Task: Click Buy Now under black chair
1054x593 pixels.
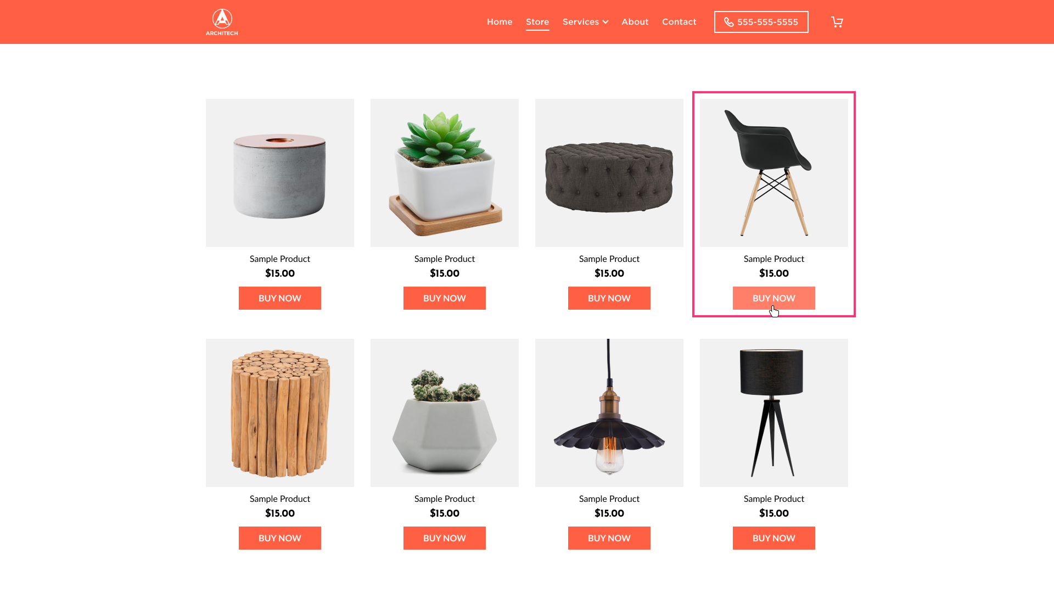Action: tap(774, 298)
